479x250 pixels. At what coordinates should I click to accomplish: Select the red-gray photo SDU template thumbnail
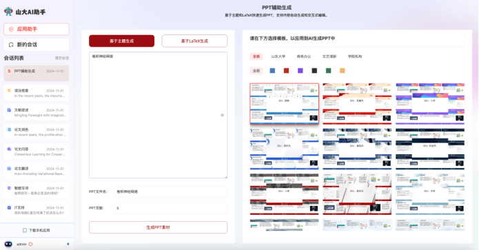284,194
